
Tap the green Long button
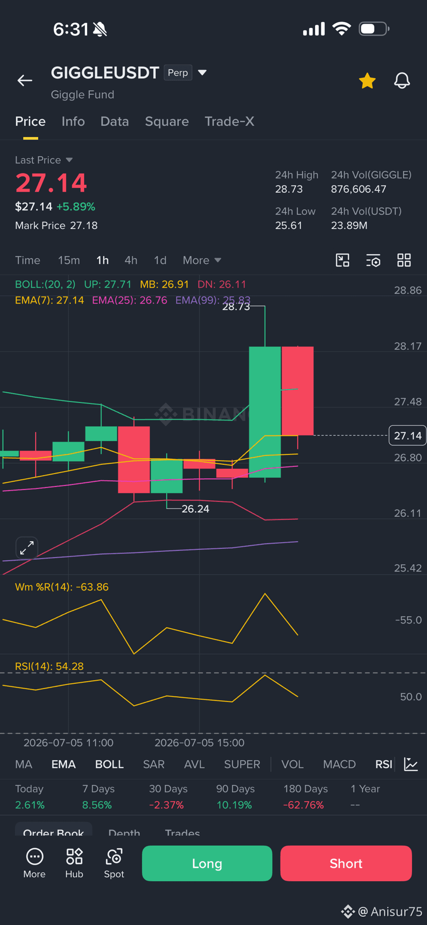tap(207, 863)
